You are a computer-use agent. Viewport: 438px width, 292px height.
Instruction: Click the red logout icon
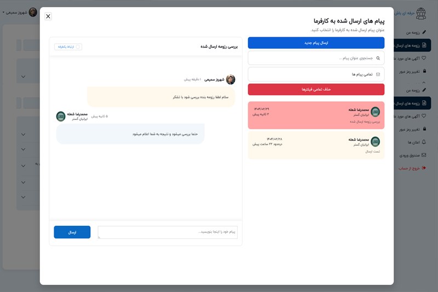(424, 168)
